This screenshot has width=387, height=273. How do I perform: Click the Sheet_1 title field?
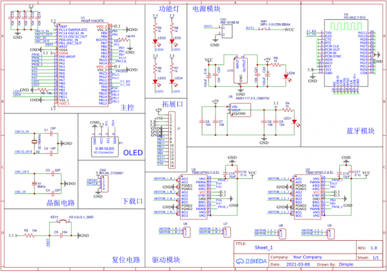tap(264, 247)
